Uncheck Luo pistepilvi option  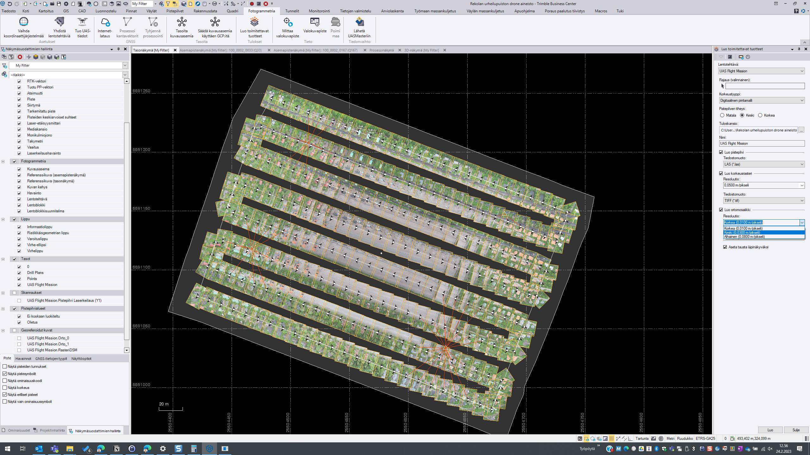tap(721, 152)
